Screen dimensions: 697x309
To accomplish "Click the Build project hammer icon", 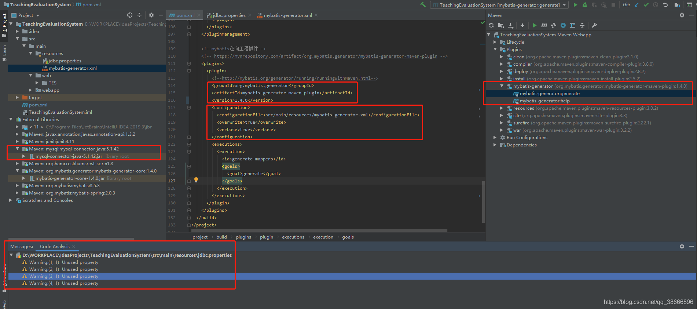I will [x=423, y=5].
